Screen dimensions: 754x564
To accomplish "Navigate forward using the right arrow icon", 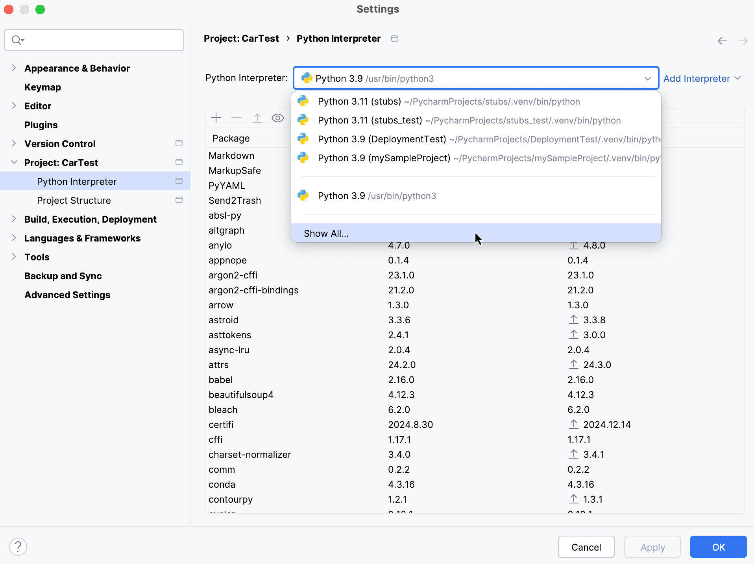I will [743, 41].
